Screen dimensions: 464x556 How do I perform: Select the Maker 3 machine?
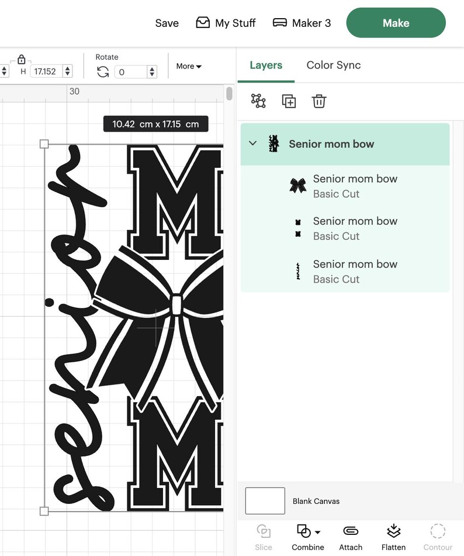pyautogui.click(x=302, y=23)
